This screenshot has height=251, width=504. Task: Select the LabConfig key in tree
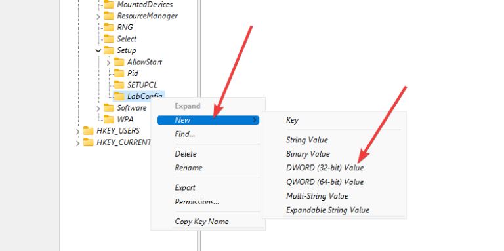tap(139, 96)
